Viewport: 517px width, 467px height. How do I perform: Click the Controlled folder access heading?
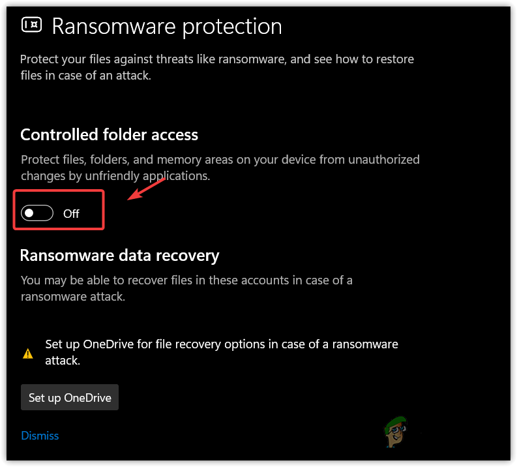(110, 134)
